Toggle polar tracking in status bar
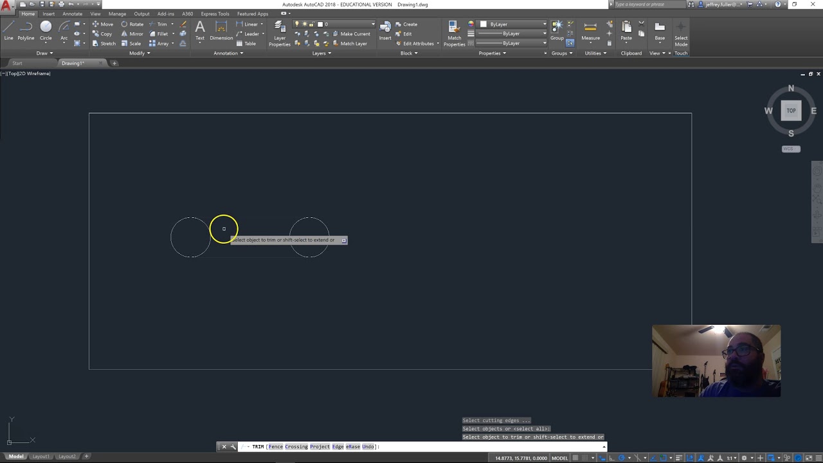 (622, 458)
